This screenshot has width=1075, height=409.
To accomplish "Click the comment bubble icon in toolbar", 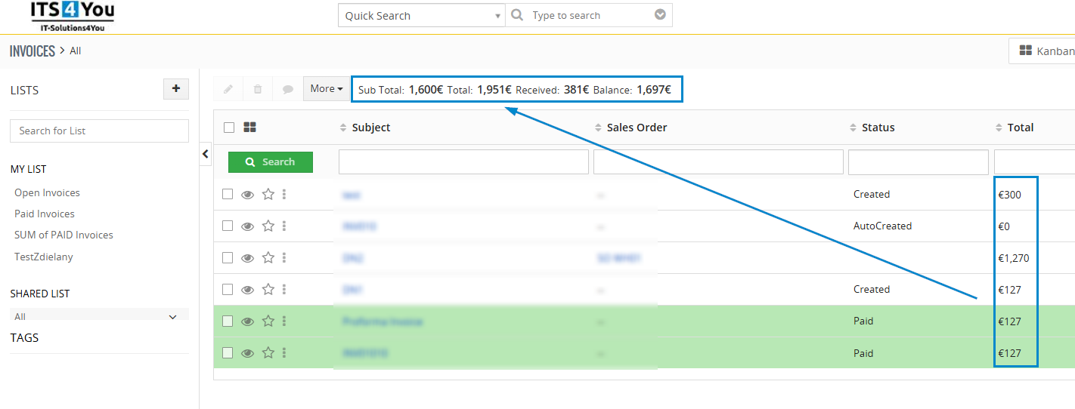I will (x=288, y=89).
